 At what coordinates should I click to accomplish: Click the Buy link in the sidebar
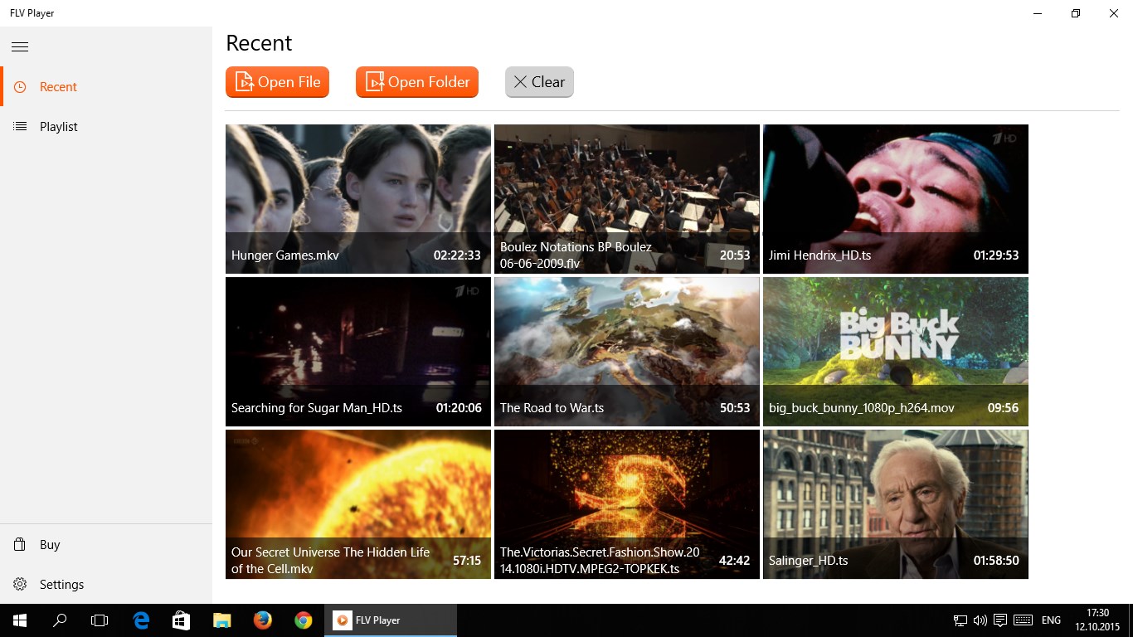(x=50, y=544)
